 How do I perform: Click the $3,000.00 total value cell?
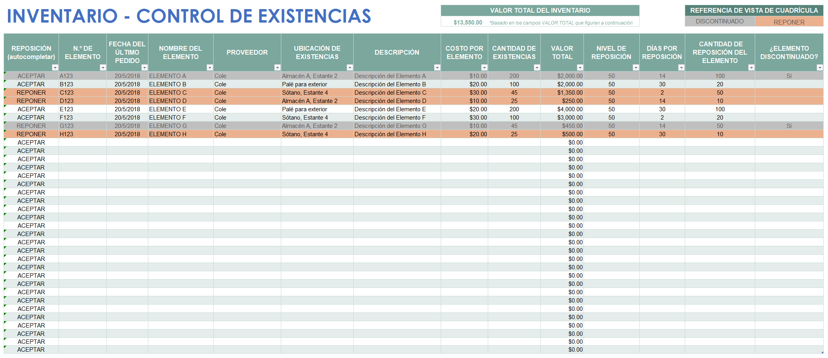562,118
